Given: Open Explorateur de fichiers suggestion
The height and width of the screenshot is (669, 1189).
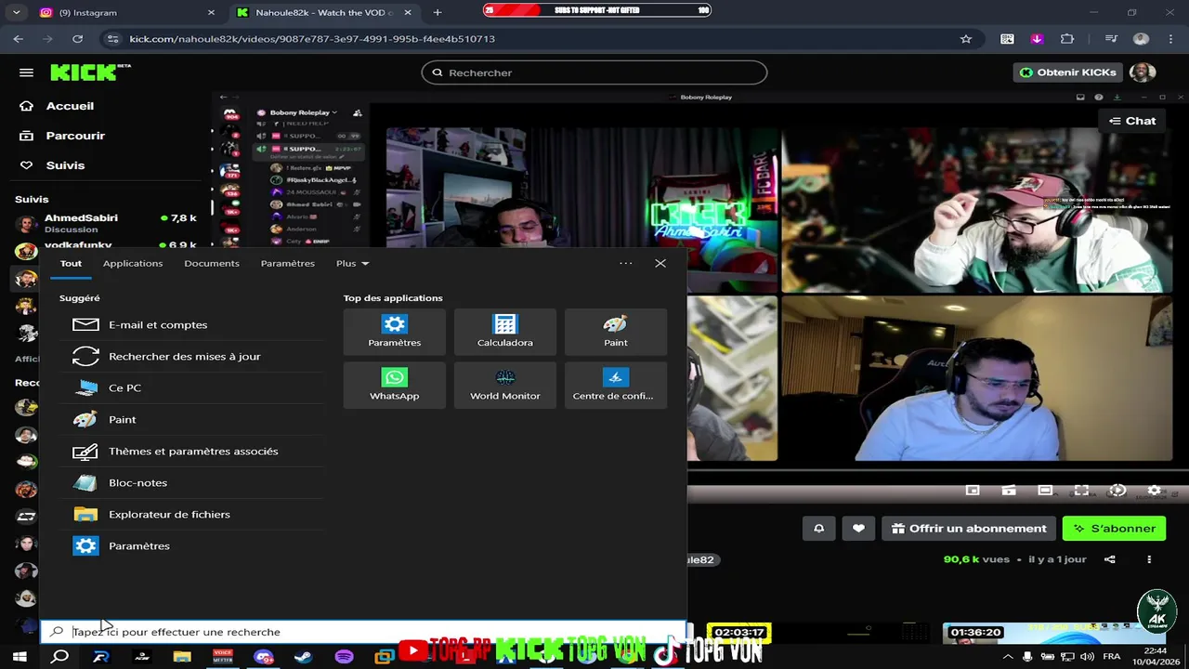Looking at the screenshot, I should [193, 514].
